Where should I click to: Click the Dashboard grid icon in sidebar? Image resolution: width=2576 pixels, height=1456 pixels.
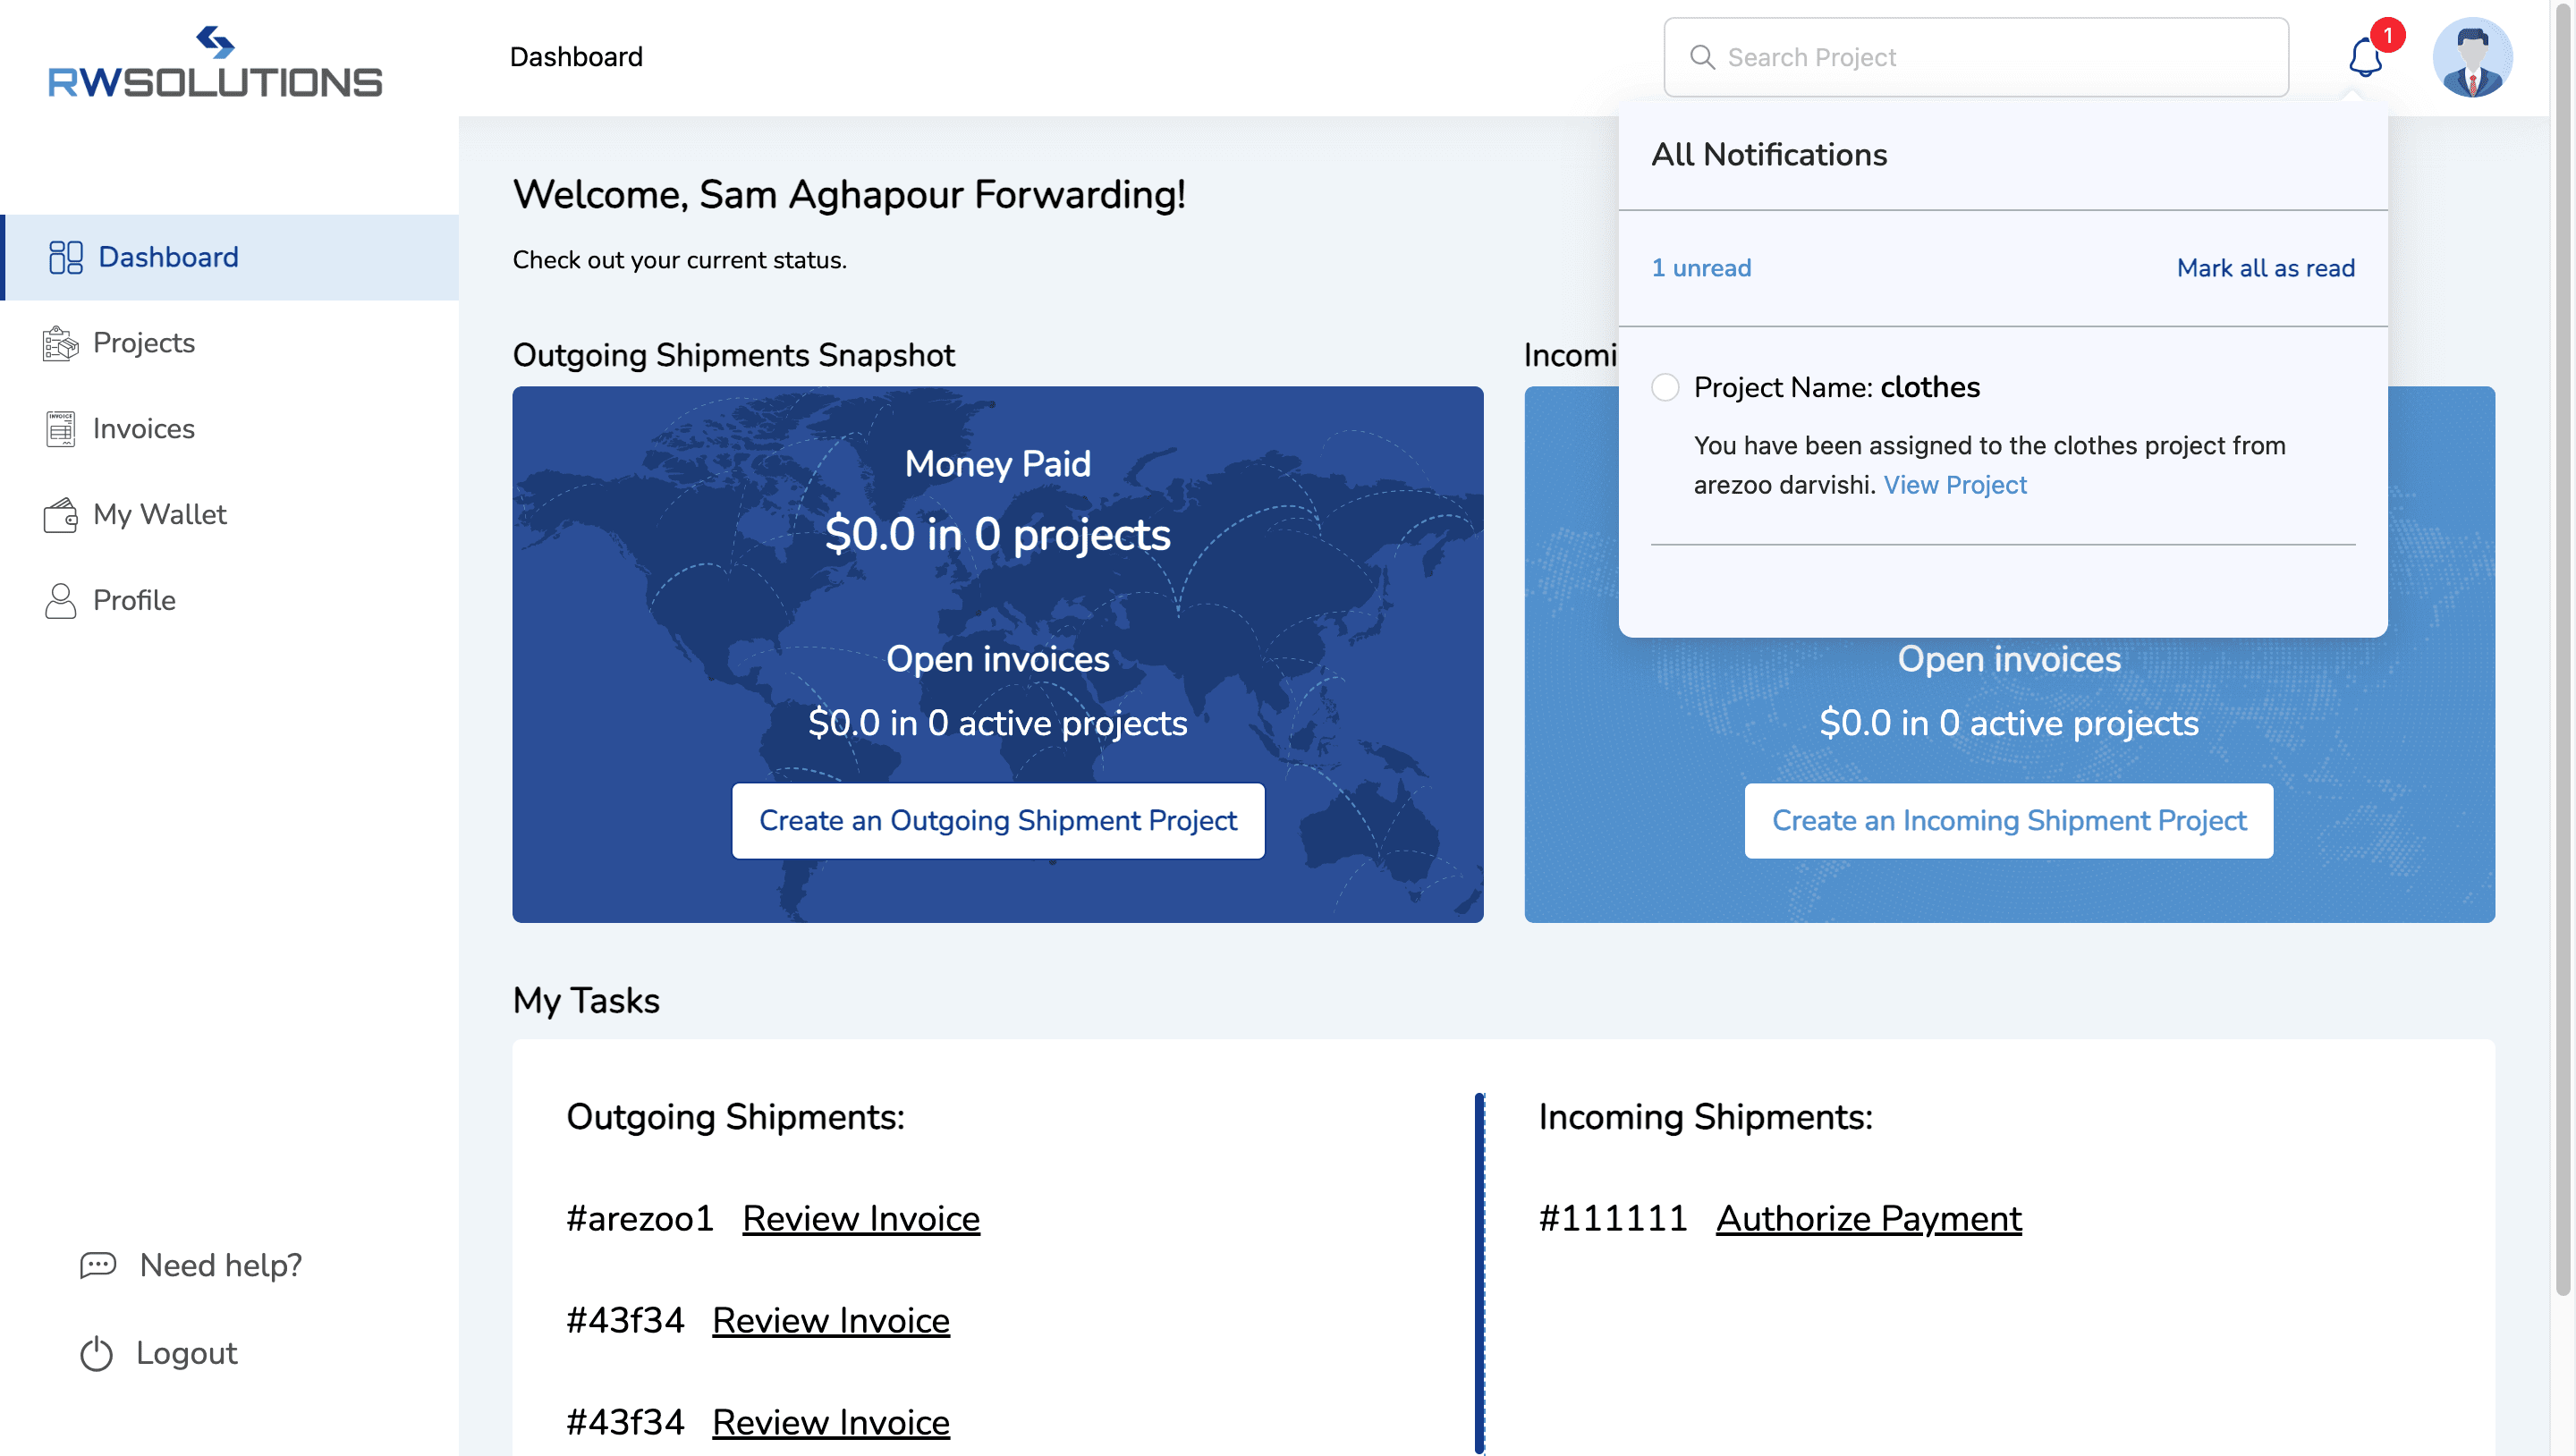[x=65, y=257]
